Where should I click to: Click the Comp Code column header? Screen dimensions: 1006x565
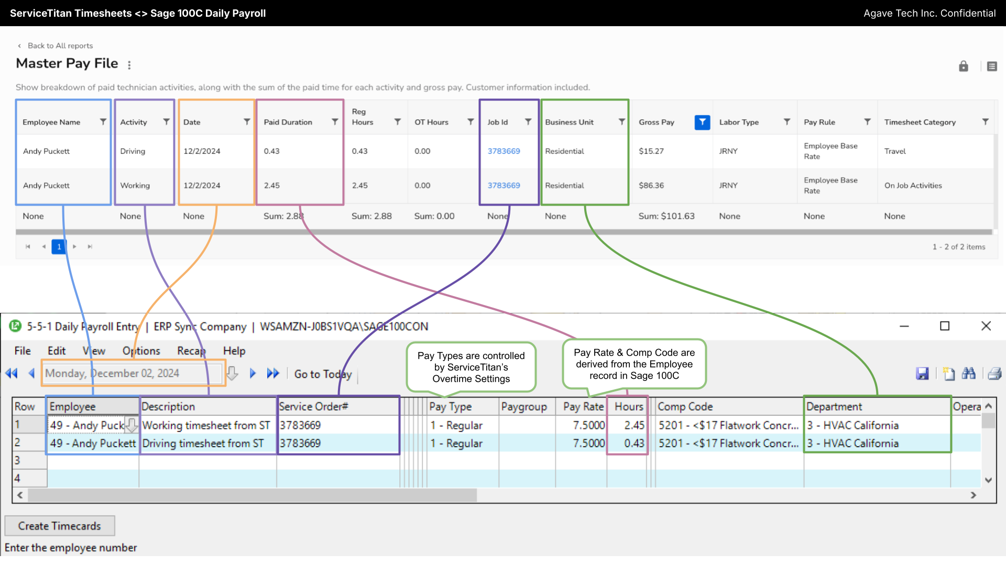(x=730, y=406)
